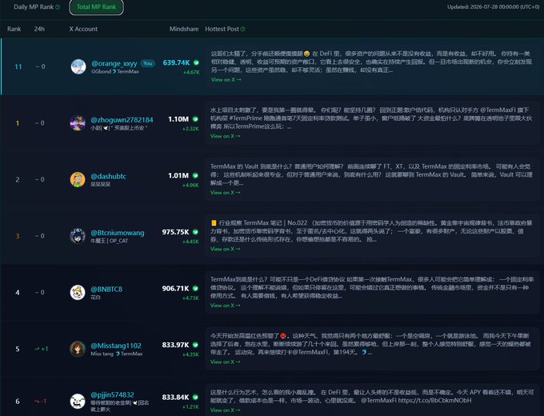544x416 pixels.
Task: Open View on X for @orange_xxyy post
Action: (x=226, y=80)
